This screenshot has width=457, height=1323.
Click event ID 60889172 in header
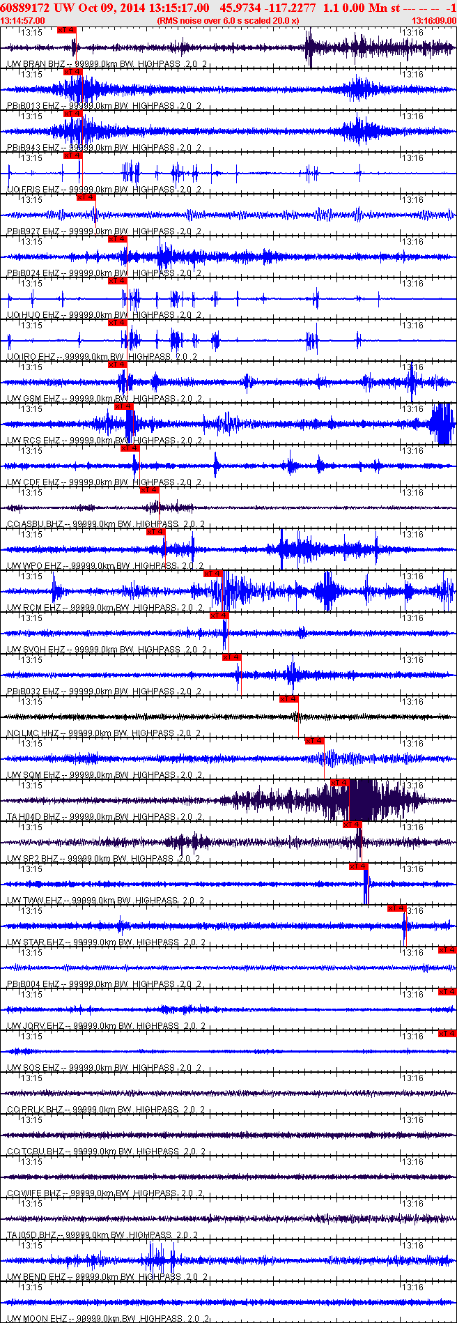pyautogui.click(x=24, y=8)
